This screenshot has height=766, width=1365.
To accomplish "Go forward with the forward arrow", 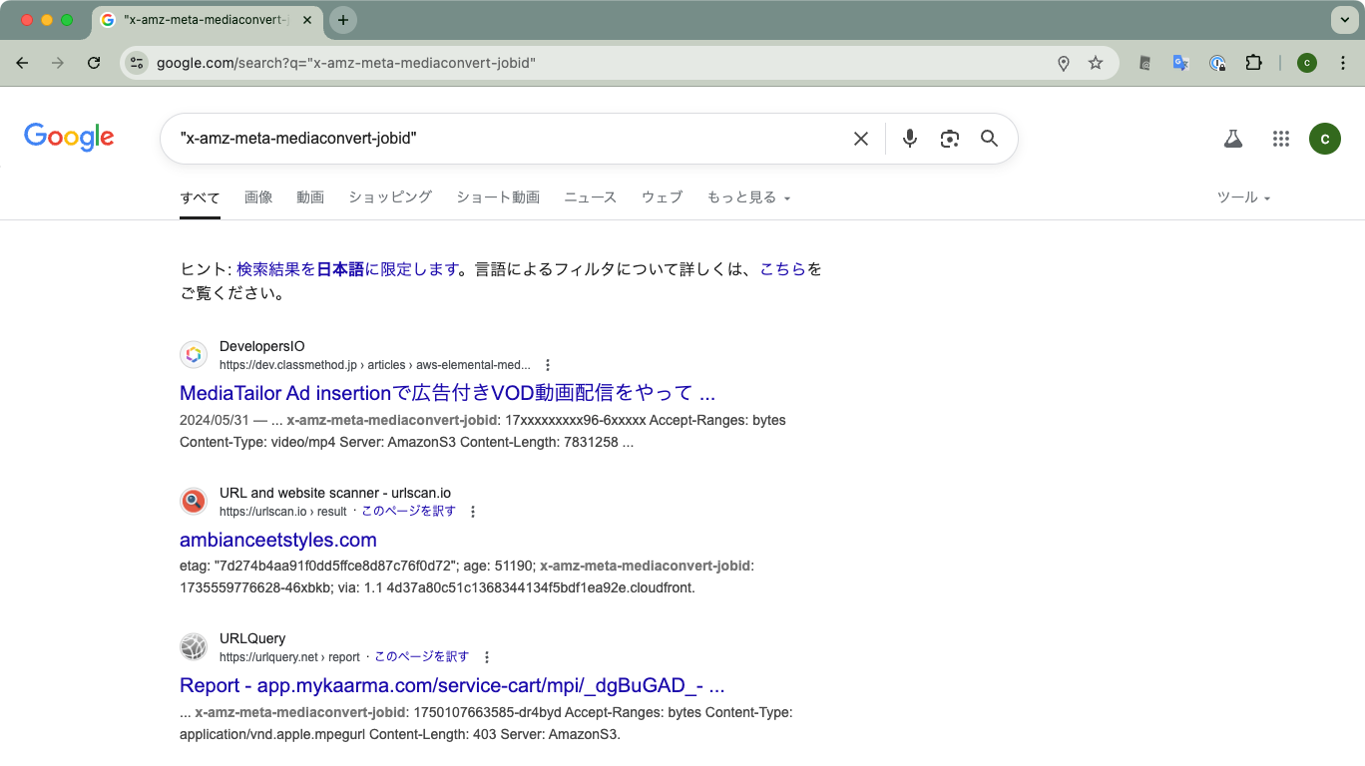I will coord(58,63).
